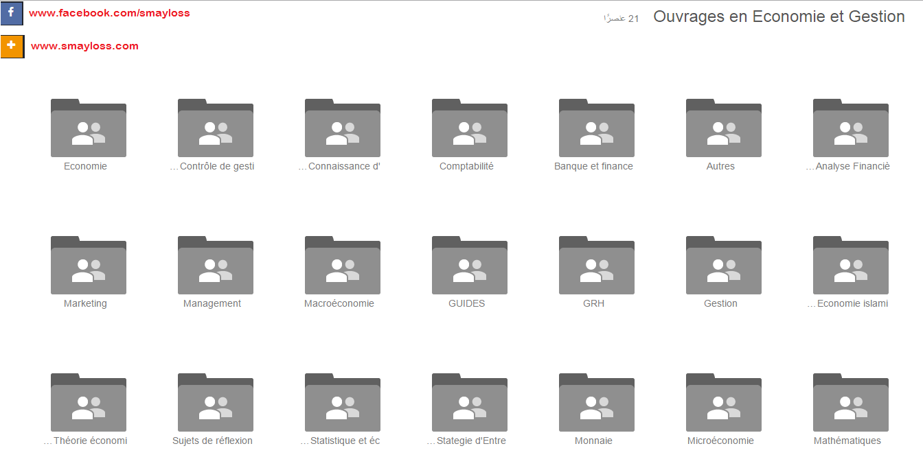Open the Economie shared folder icon

[x=89, y=128]
